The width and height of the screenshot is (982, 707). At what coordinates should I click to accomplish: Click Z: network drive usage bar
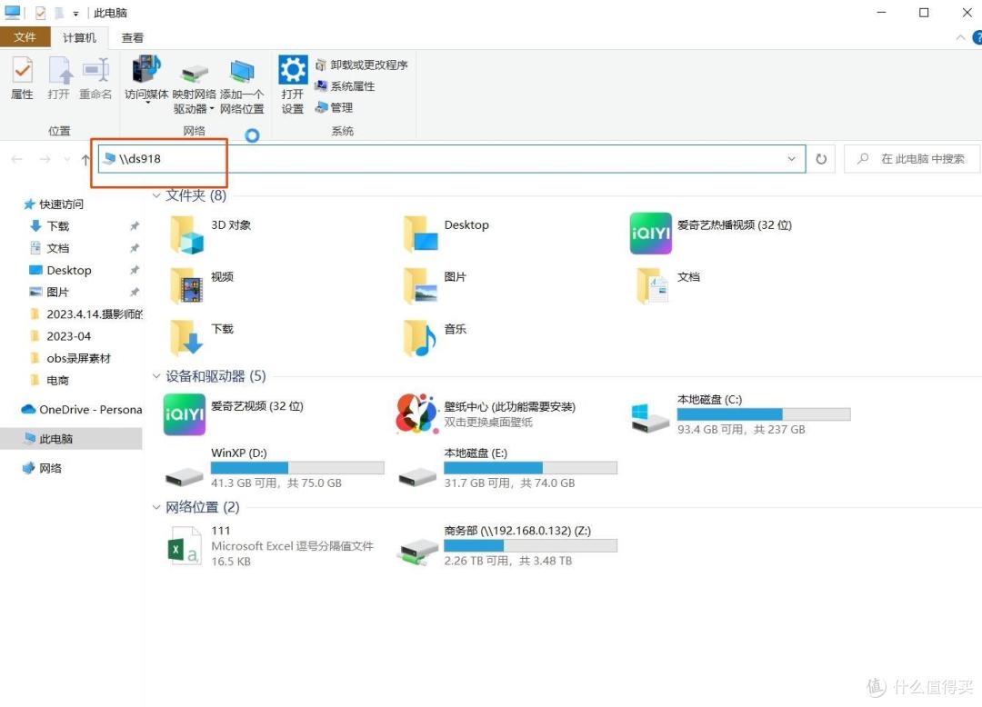[x=530, y=545]
